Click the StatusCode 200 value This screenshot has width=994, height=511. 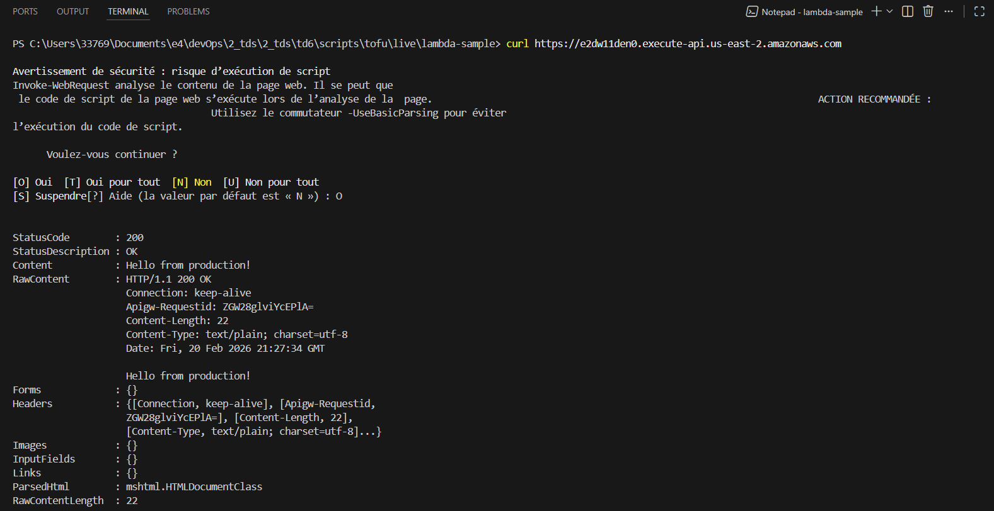click(x=135, y=237)
